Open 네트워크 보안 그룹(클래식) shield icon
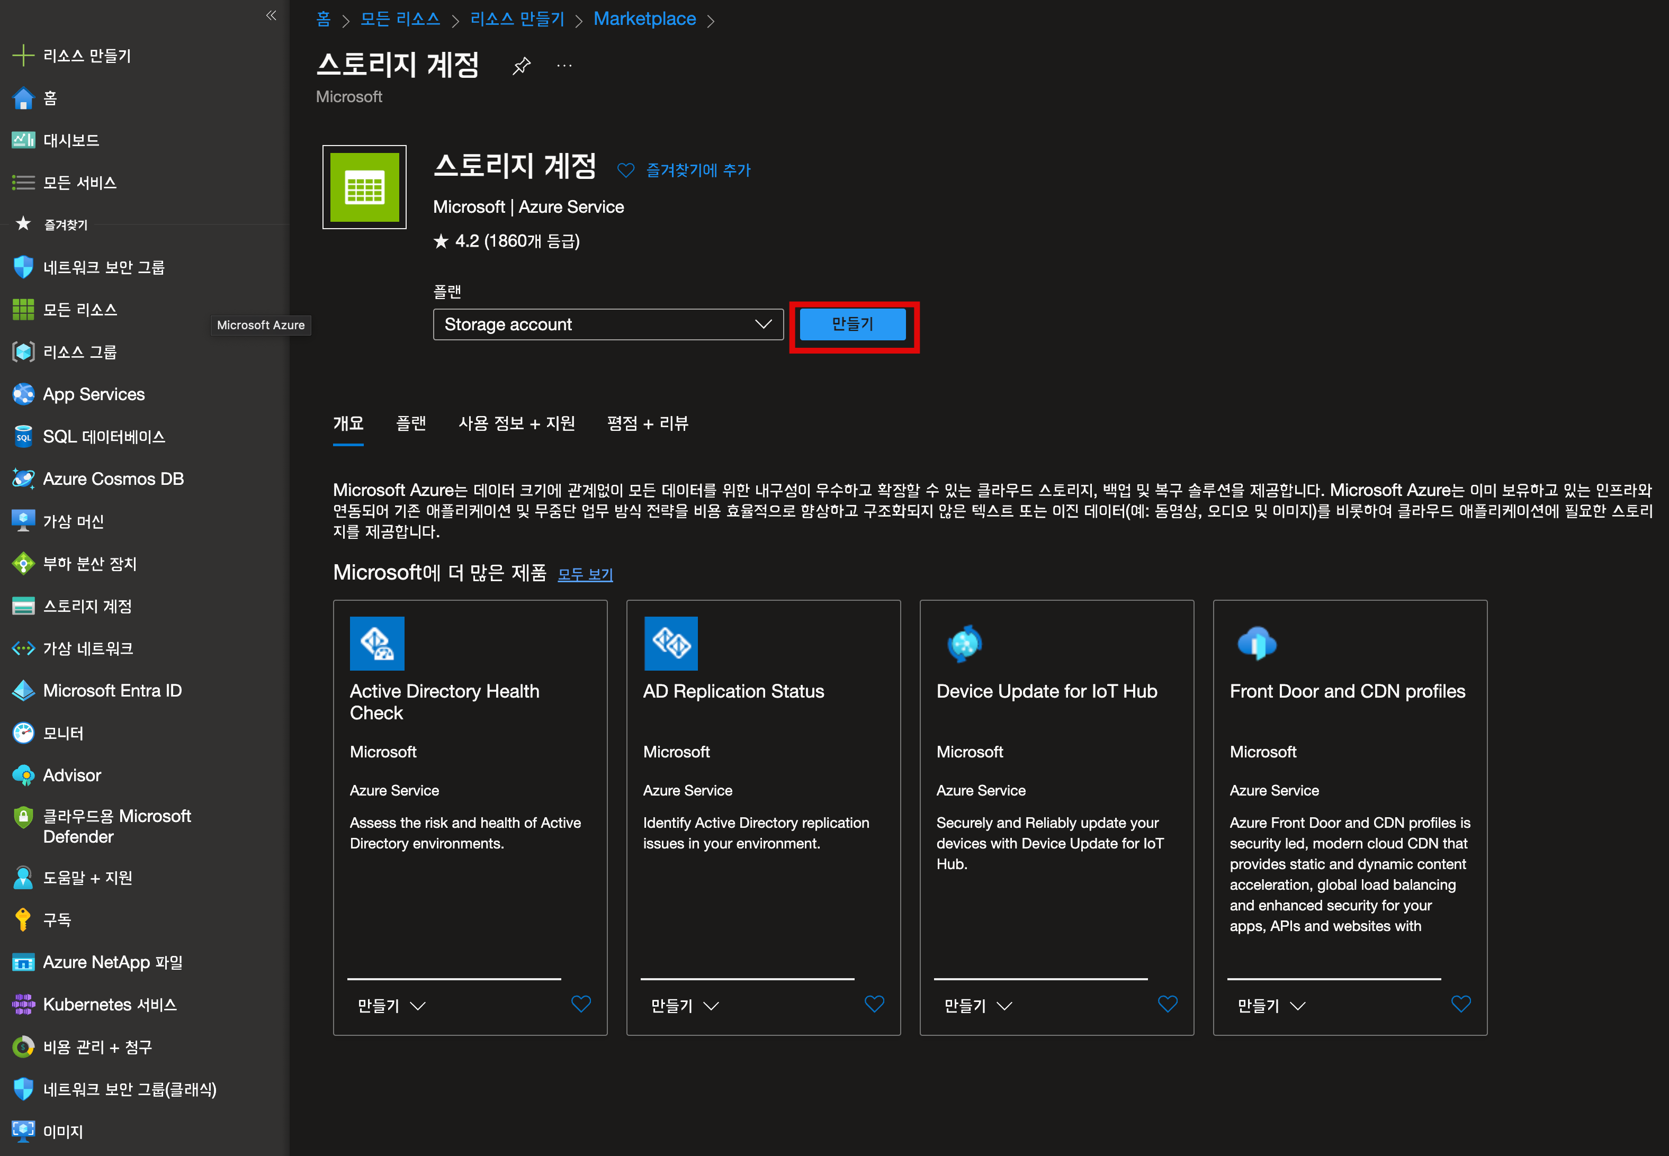Viewport: 1669px width, 1156px height. pyautogui.click(x=23, y=1089)
